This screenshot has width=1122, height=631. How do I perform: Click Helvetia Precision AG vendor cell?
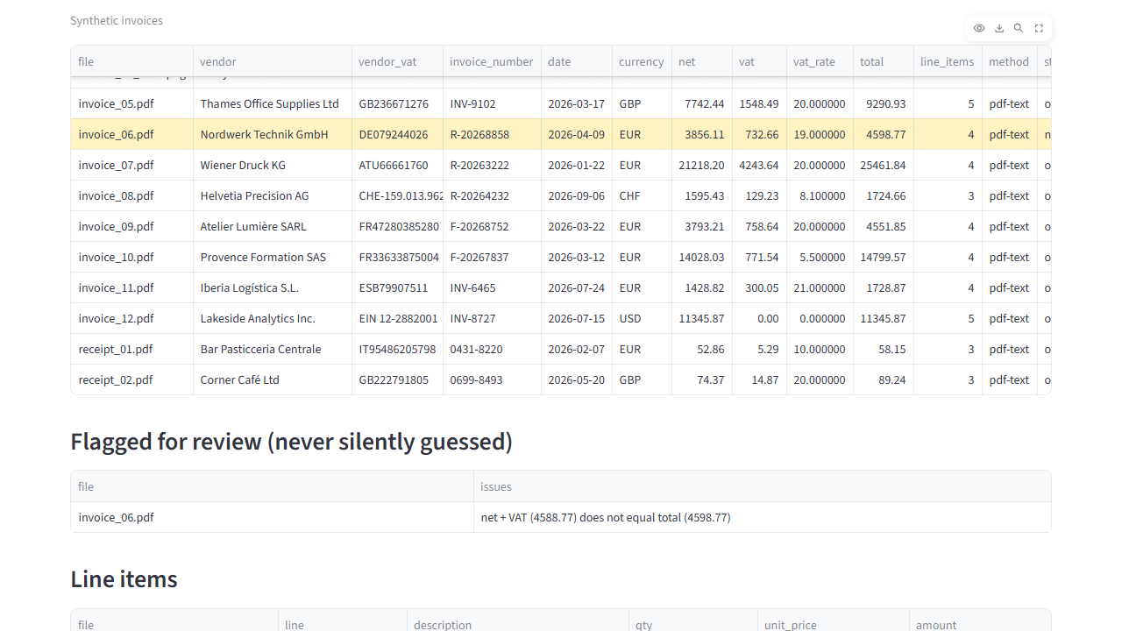point(273,195)
